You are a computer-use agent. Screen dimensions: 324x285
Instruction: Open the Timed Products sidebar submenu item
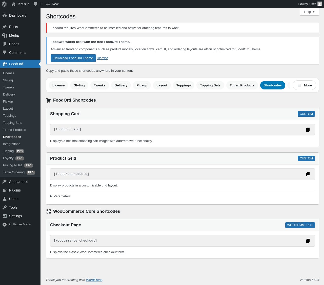(20, 130)
